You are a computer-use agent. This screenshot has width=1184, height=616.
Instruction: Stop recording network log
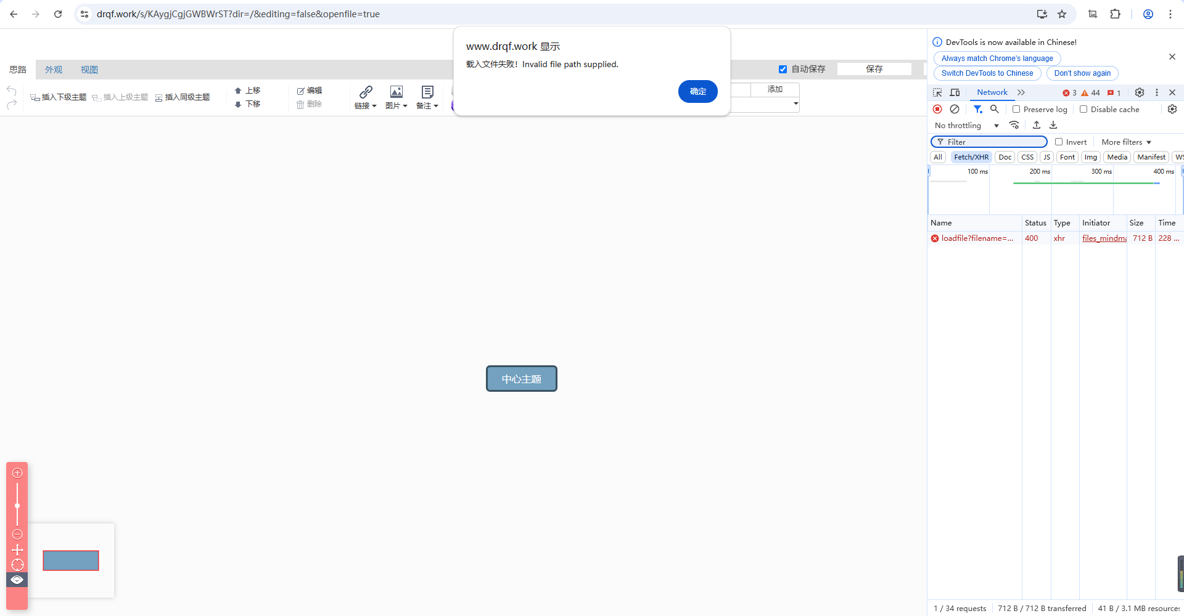[937, 109]
